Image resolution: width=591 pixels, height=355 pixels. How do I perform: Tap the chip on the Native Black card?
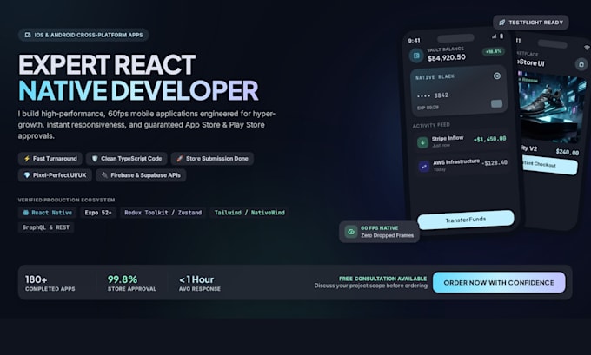click(496, 103)
